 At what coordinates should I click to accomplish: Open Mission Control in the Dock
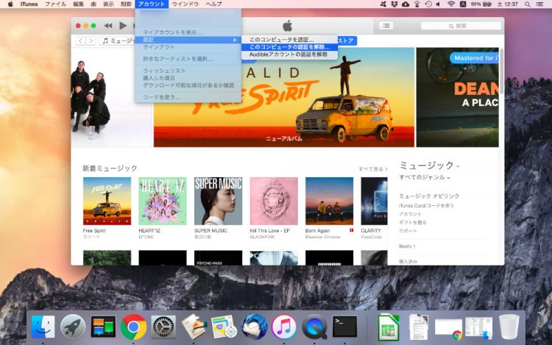(103, 327)
